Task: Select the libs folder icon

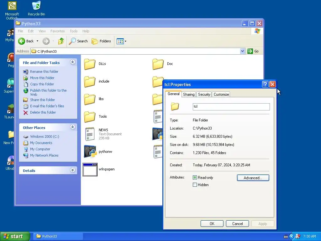Action: [x=90, y=99]
